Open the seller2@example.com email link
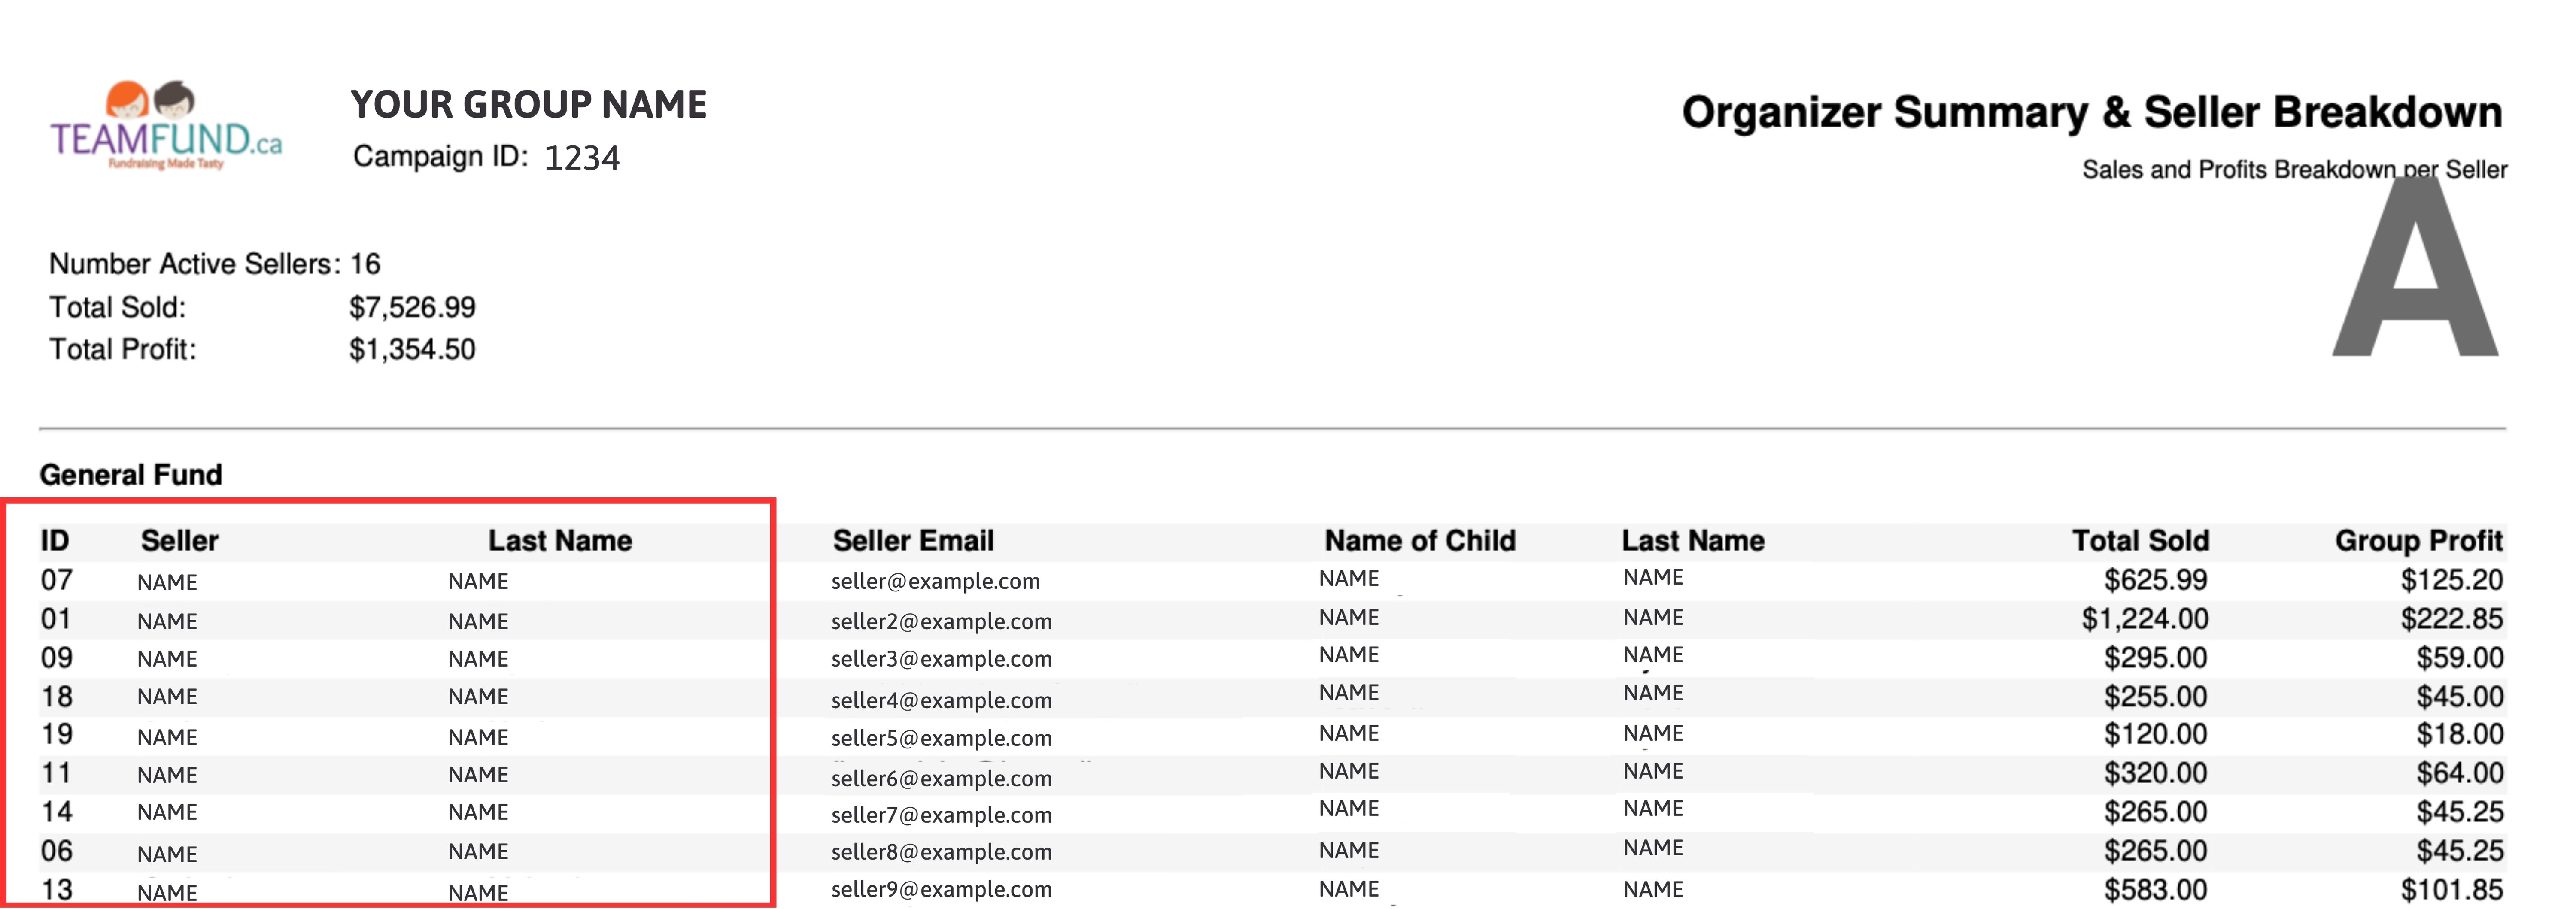This screenshot has width=2576, height=909. tap(941, 621)
